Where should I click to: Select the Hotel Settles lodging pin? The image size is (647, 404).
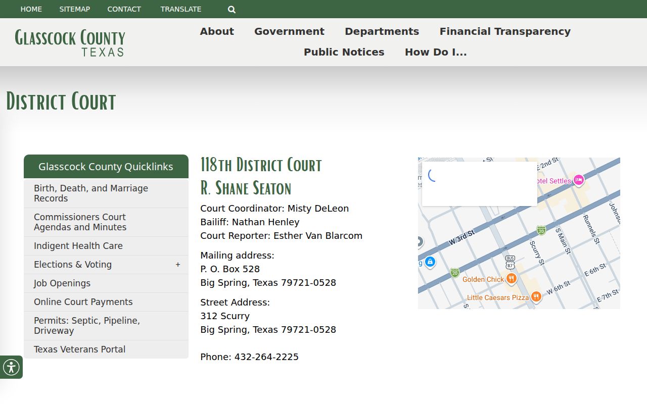pos(579,180)
